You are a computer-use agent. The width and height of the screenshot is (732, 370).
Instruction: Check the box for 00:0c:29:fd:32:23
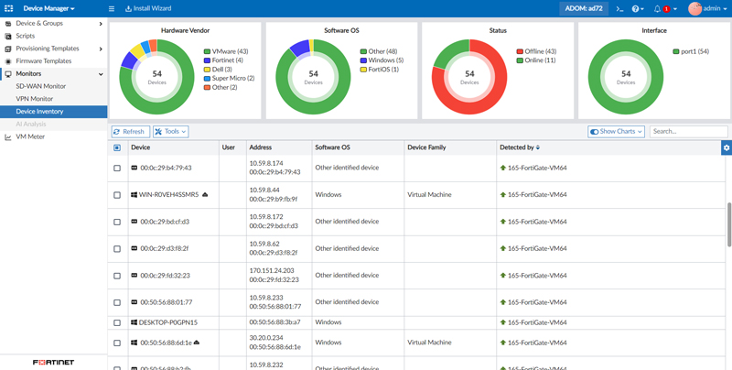pyautogui.click(x=117, y=276)
